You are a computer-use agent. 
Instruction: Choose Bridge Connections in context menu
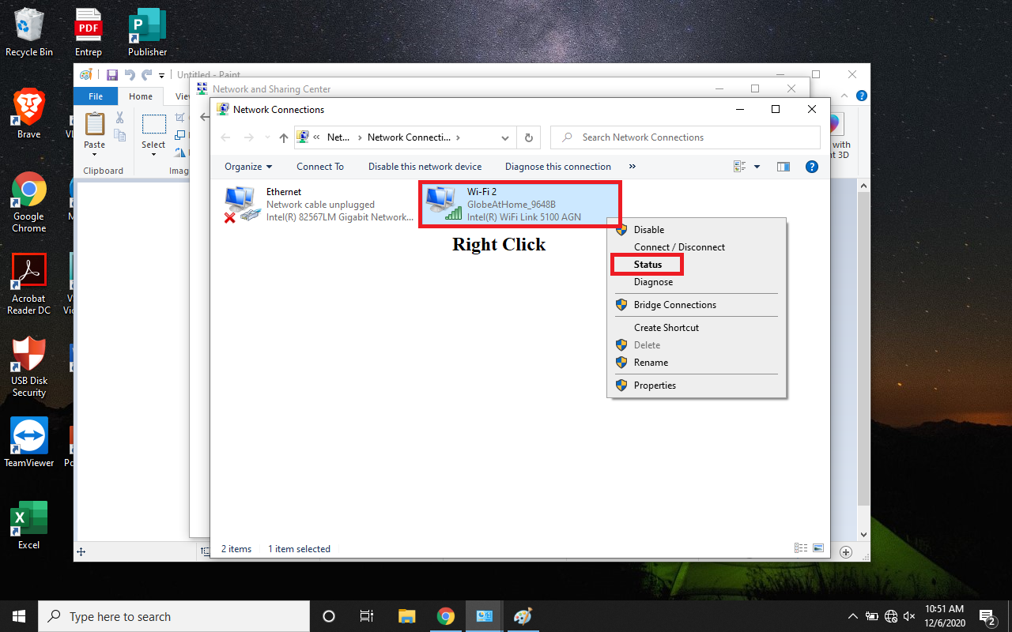pos(697,305)
